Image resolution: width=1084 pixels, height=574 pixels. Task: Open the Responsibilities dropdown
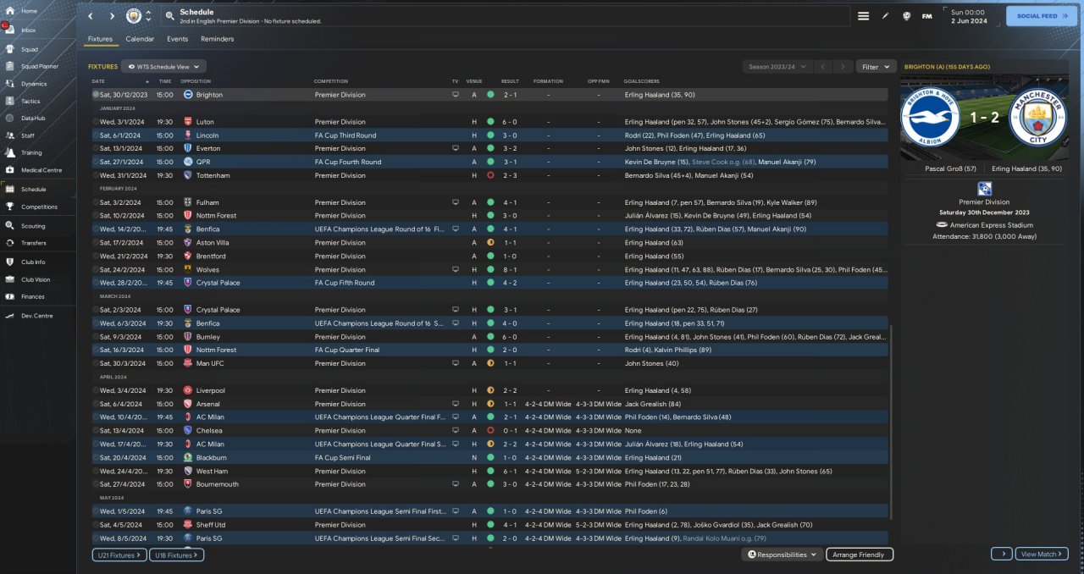click(x=783, y=555)
